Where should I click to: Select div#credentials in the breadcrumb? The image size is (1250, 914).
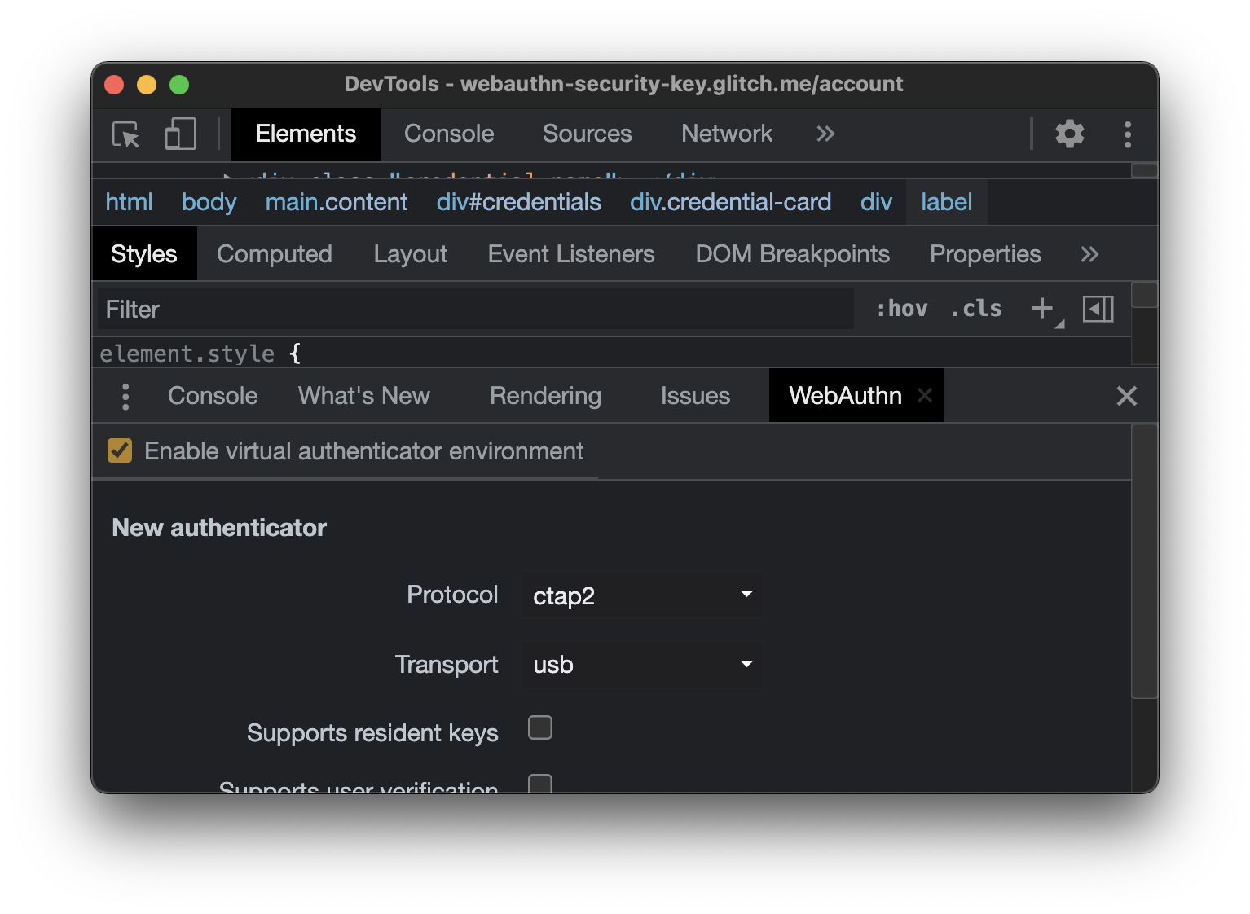click(518, 202)
